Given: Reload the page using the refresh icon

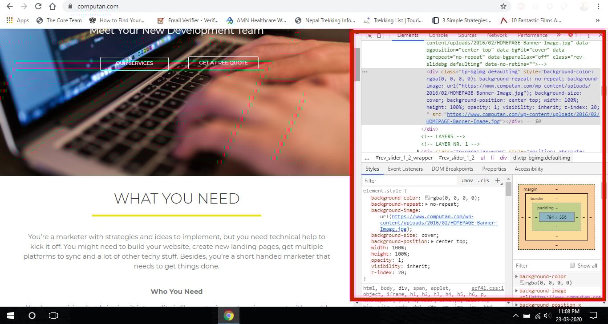Looking at the screenshot, I should [38, 7].
